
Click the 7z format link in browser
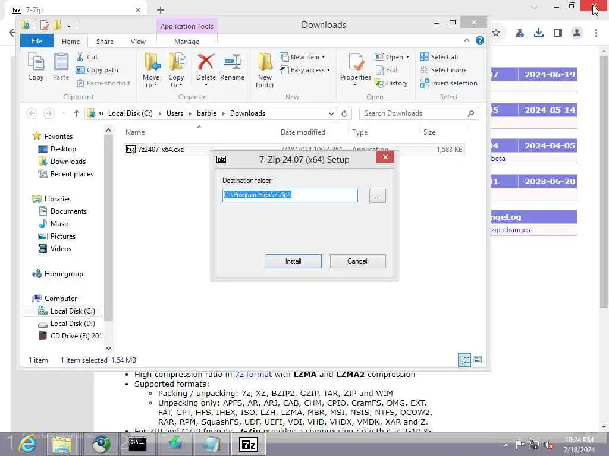coord(253,375)
